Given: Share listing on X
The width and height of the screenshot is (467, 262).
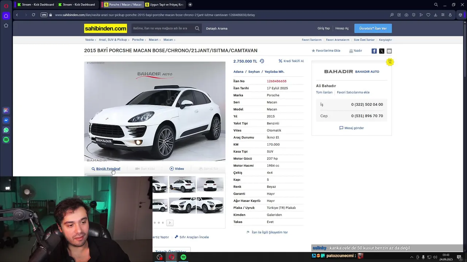Looking at the screenshot, I should [x=382, y=51].
